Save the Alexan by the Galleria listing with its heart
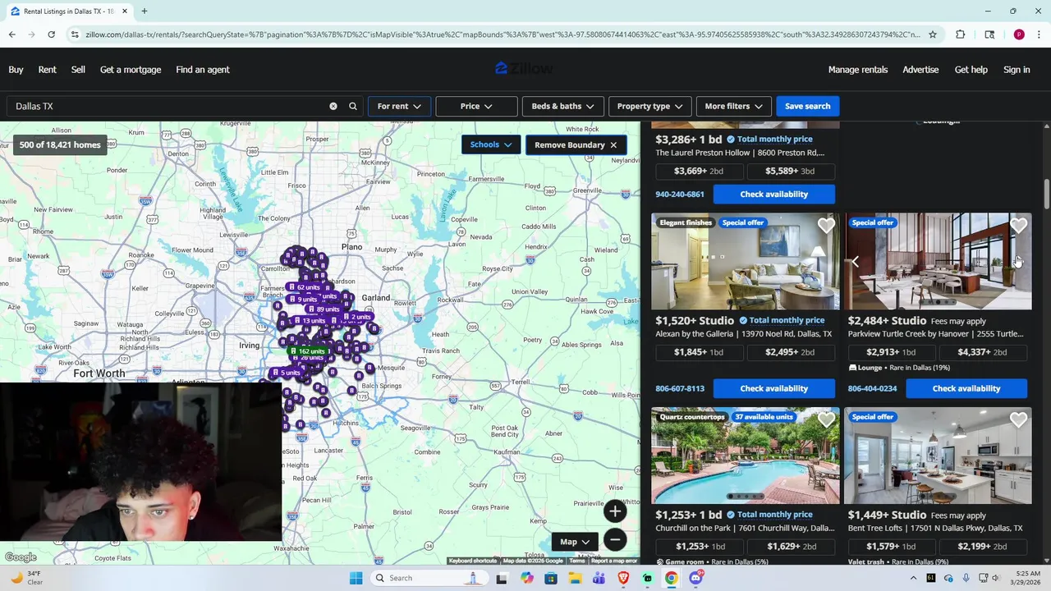 pos(826,226)
